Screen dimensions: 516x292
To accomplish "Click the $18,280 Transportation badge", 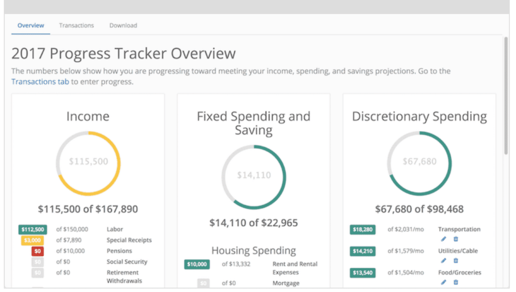I will [x=362, y=229].
